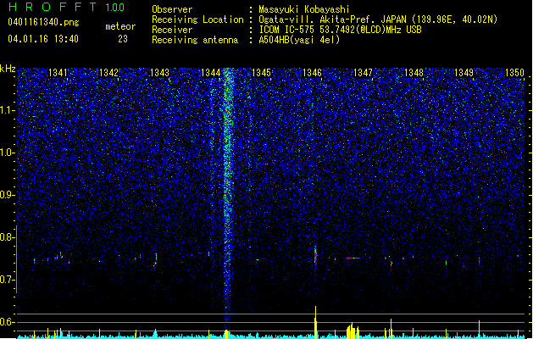533x339 pixels.
Task: Click the 0.9 kHz axis label
Action: (8, 195)
